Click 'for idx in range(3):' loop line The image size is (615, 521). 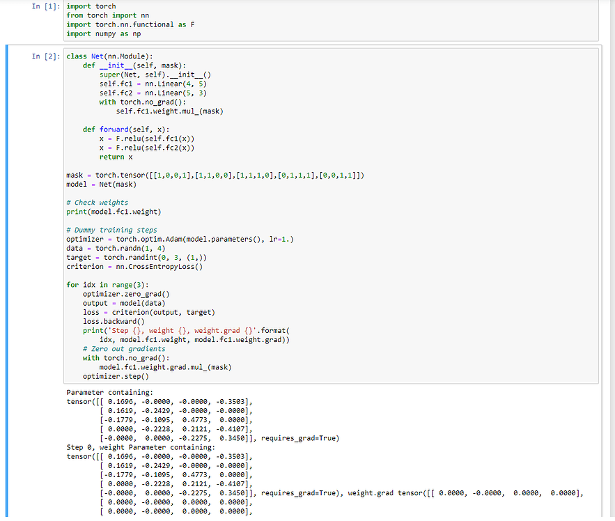(x=107, y=285)
